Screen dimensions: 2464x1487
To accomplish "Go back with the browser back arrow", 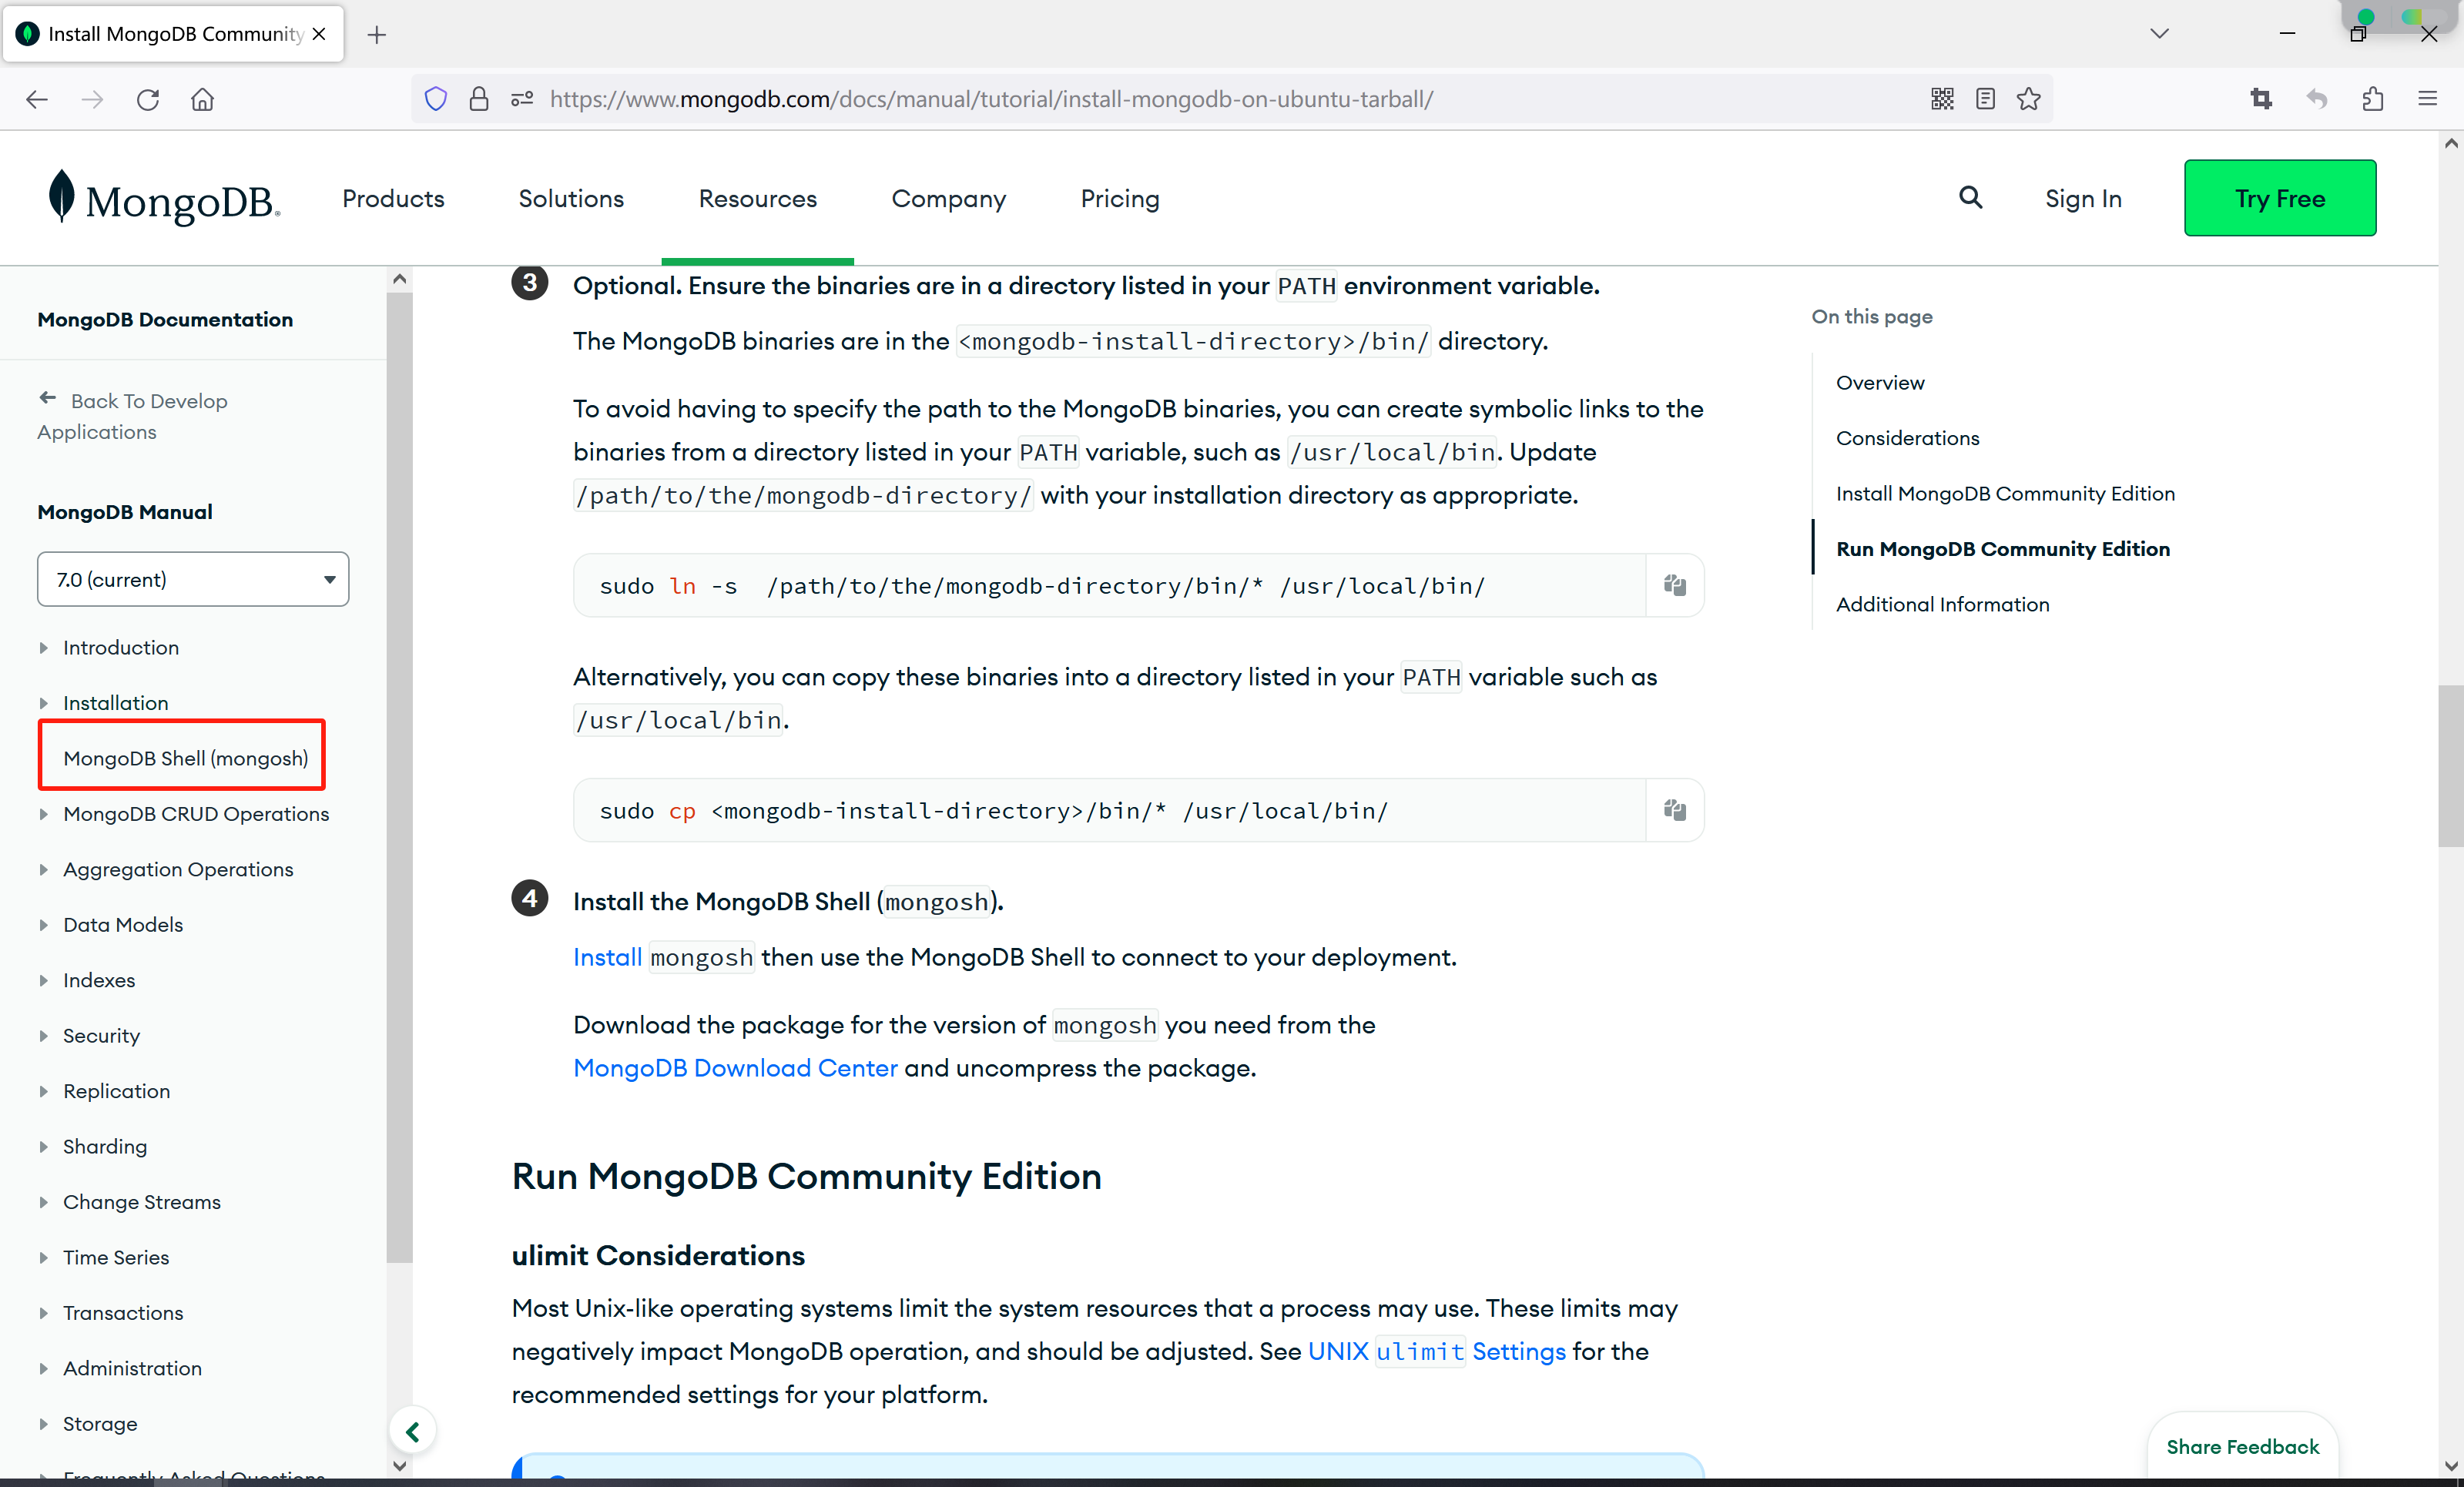I will 37,99.
